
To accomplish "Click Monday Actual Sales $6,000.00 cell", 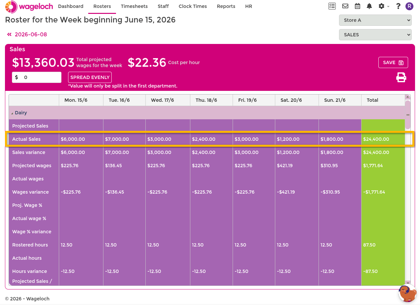I will 81,139.
